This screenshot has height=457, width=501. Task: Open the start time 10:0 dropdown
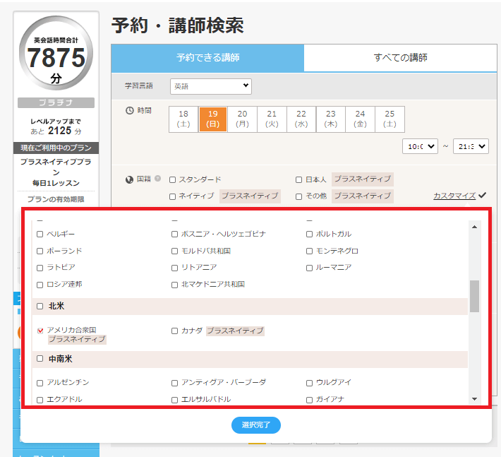420,146
